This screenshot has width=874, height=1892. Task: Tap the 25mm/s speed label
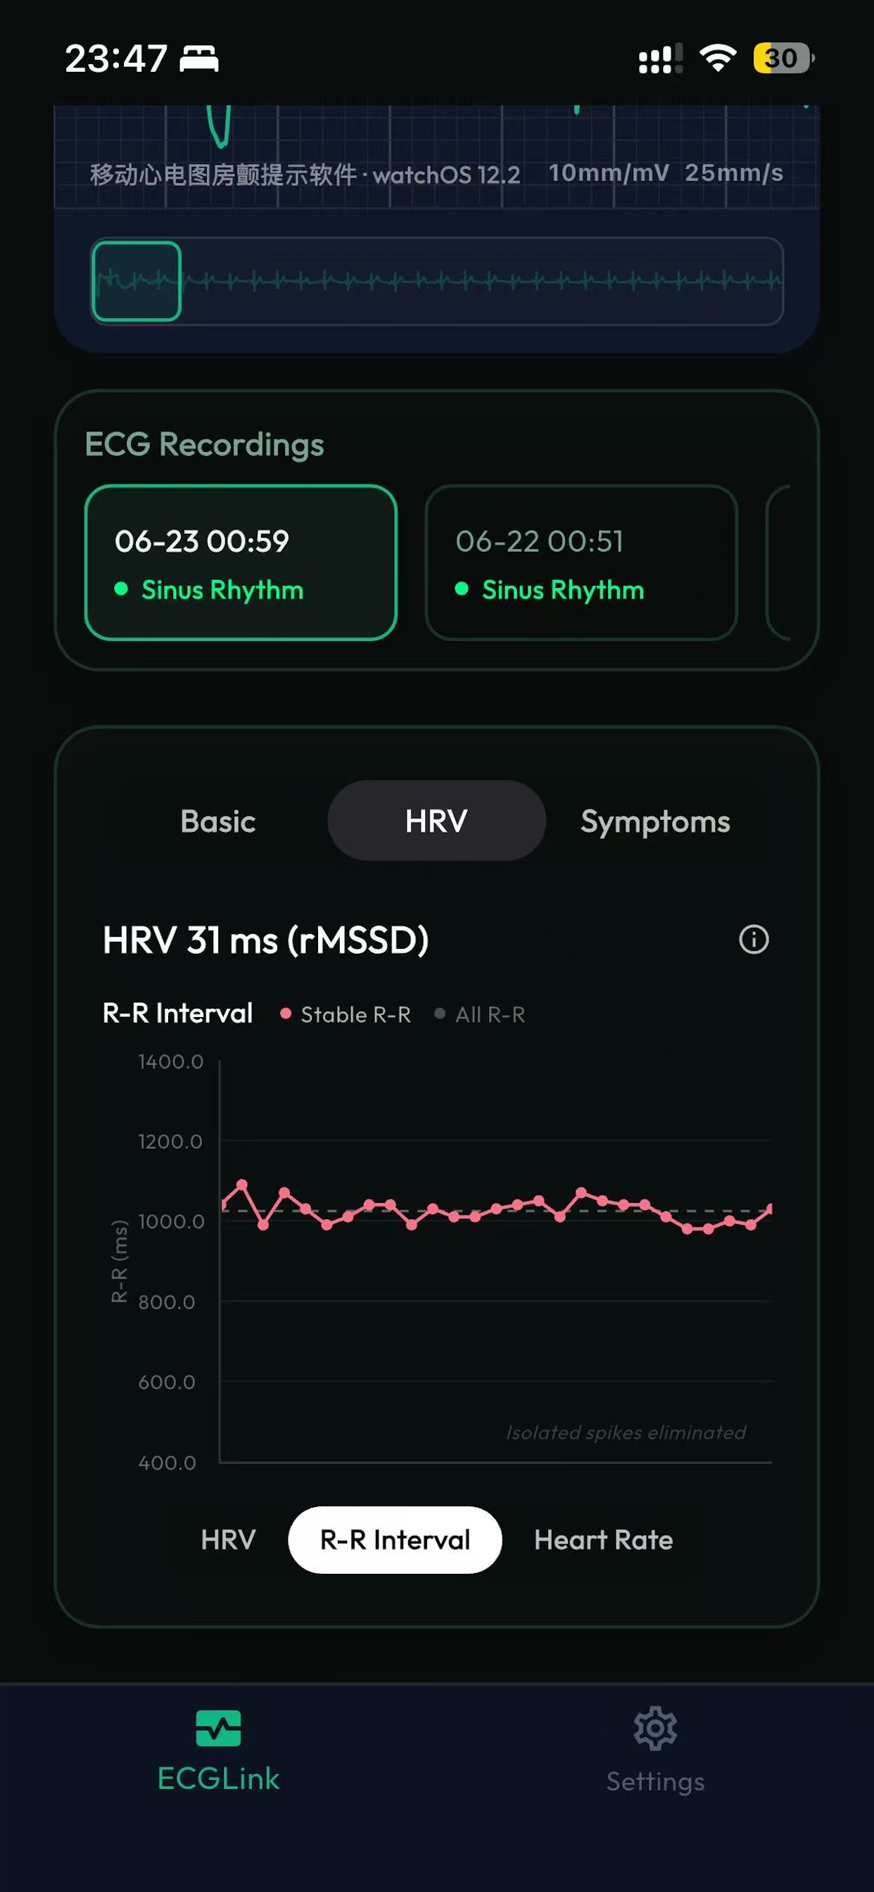coord(734,172)
